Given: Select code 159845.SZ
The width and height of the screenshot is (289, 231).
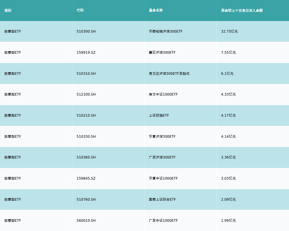Looking at the screenshot, I should pos(86,178).
